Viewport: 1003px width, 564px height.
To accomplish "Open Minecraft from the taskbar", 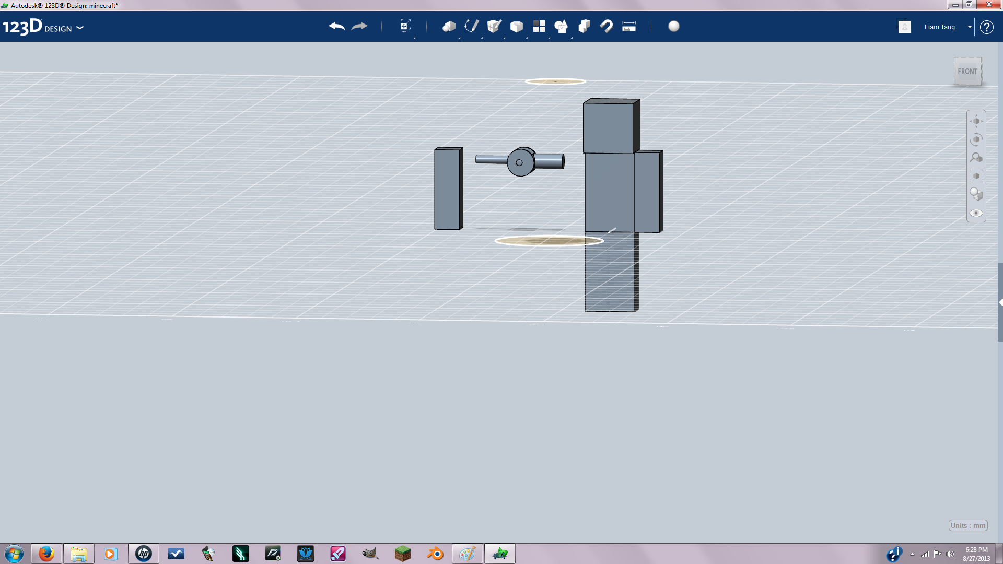I will (403, 554).
